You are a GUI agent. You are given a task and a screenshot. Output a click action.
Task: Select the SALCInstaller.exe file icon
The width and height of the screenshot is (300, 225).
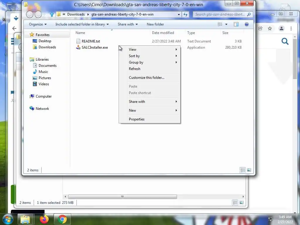click(x=78, y=47)
